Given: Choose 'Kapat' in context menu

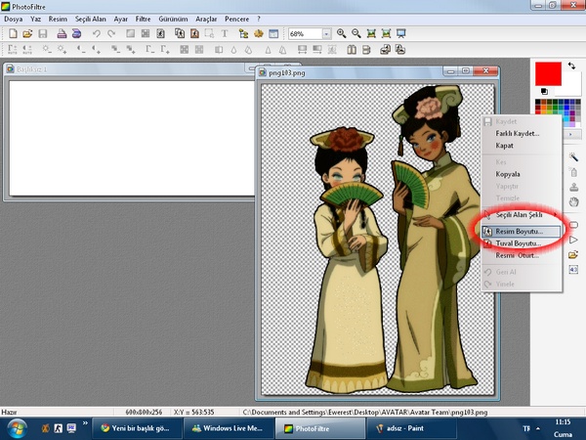Looking at the screenshot, I should point(522,146).
